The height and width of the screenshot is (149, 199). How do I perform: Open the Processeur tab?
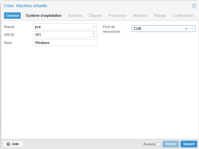tap(117, 15)
